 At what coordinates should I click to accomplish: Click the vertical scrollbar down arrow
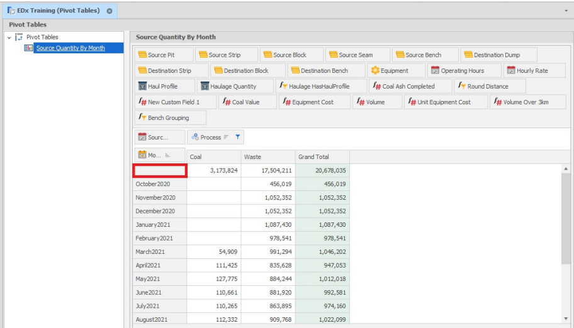click(566, 319)
